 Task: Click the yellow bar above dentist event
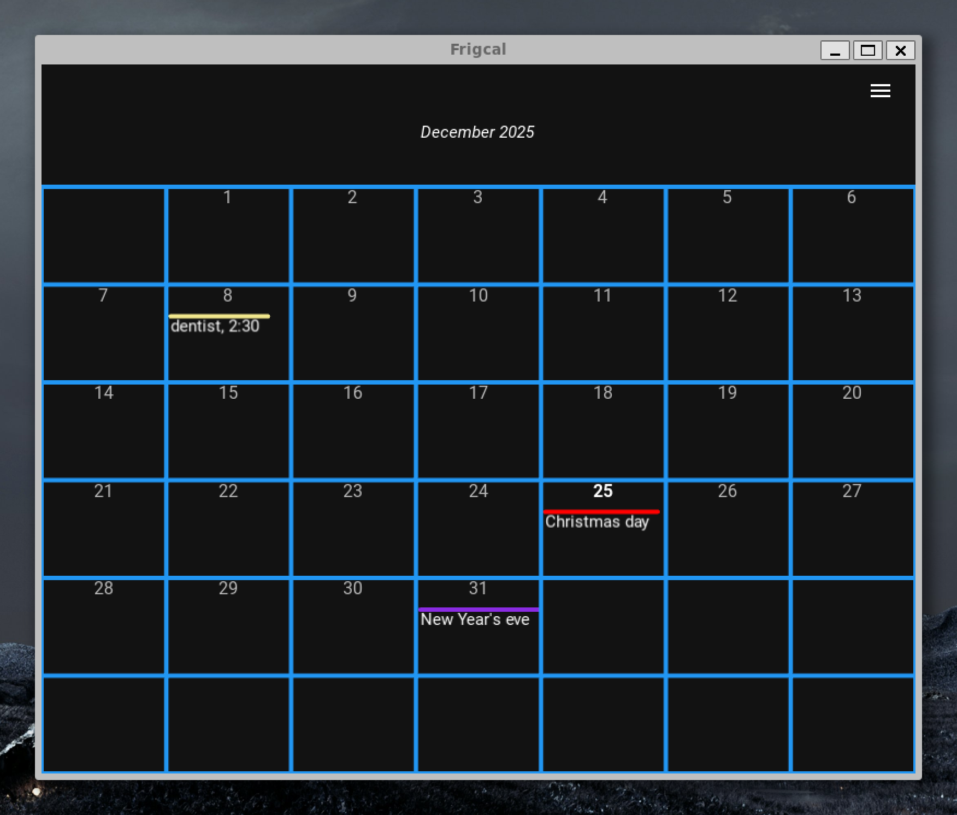coord(219,316)
